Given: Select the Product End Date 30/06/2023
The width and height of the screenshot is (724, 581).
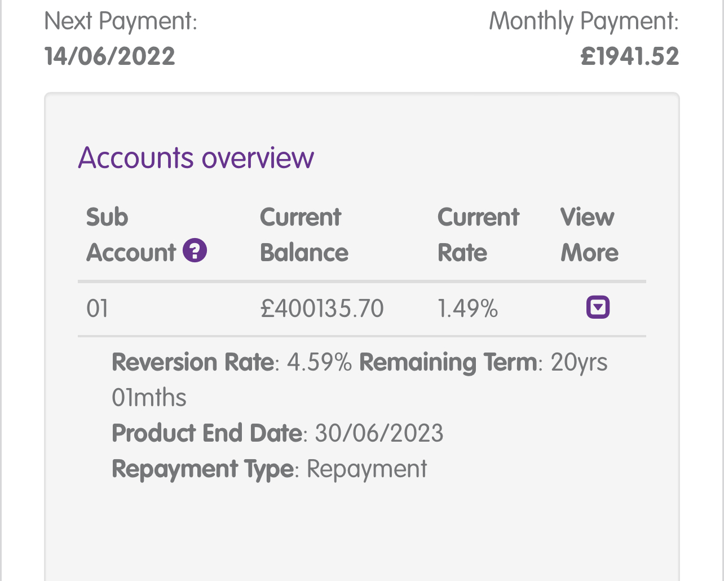Looking at the screenshot, I should point(379,433).
